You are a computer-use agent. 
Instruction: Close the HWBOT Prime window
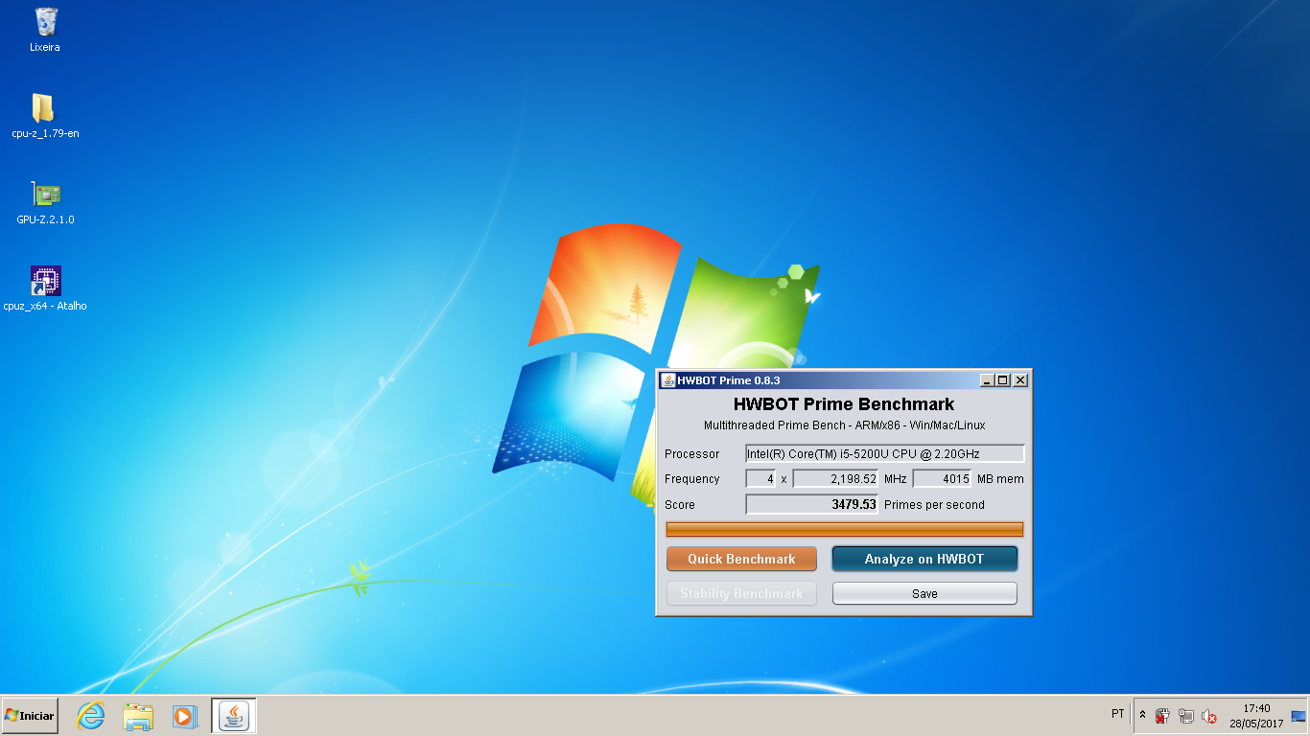(x=1020, y=380)
